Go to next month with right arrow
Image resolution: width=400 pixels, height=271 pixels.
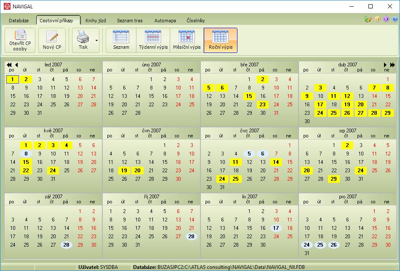point(385,65)
